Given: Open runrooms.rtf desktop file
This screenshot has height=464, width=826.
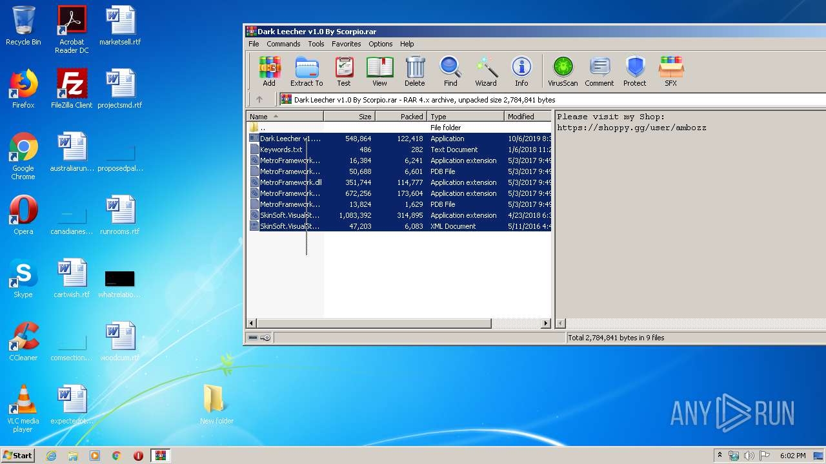Looking at the screenshot, I should (120, 215).
